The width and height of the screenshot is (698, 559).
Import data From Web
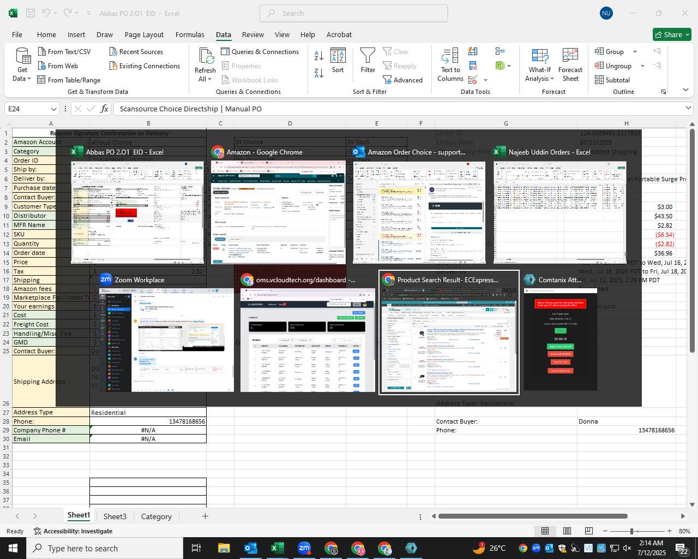(58, 66)
